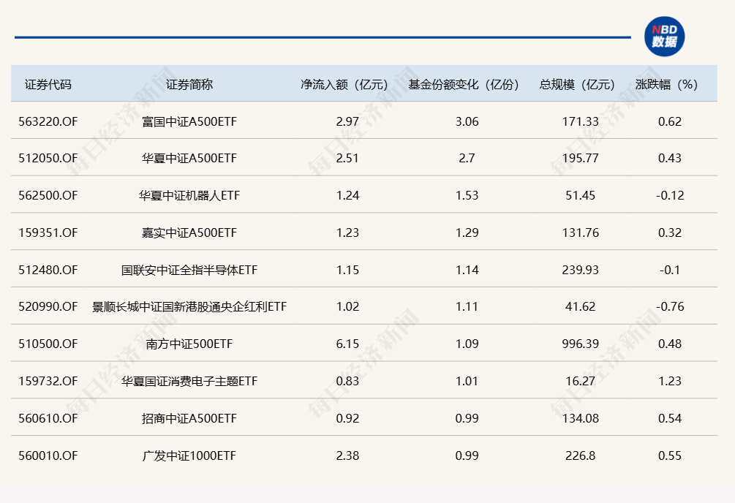The width and height of the screenshot is (735, 503).
Task: Click total scale value 131.76
Action: (580, 232)
